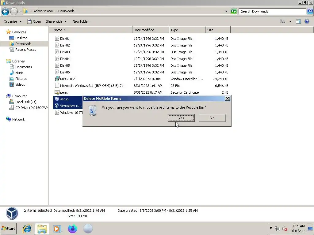Open Help with the question mark icon

coord(307,21)
